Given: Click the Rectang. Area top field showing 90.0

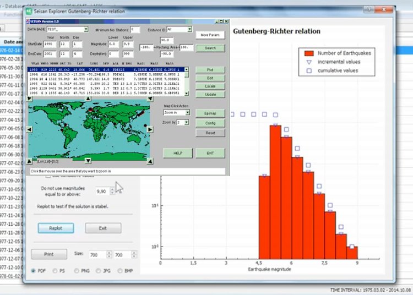Looking at the screenshot, I should [167, 40].
